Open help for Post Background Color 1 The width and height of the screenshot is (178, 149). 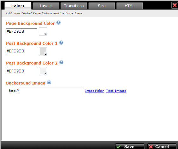(61, 43)
